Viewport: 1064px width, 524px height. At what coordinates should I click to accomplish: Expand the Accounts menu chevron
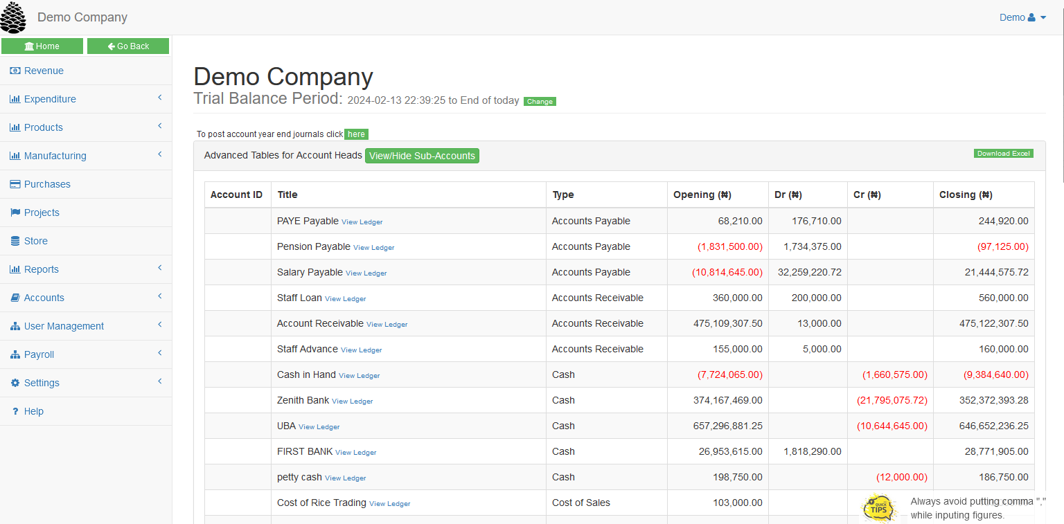160,296
